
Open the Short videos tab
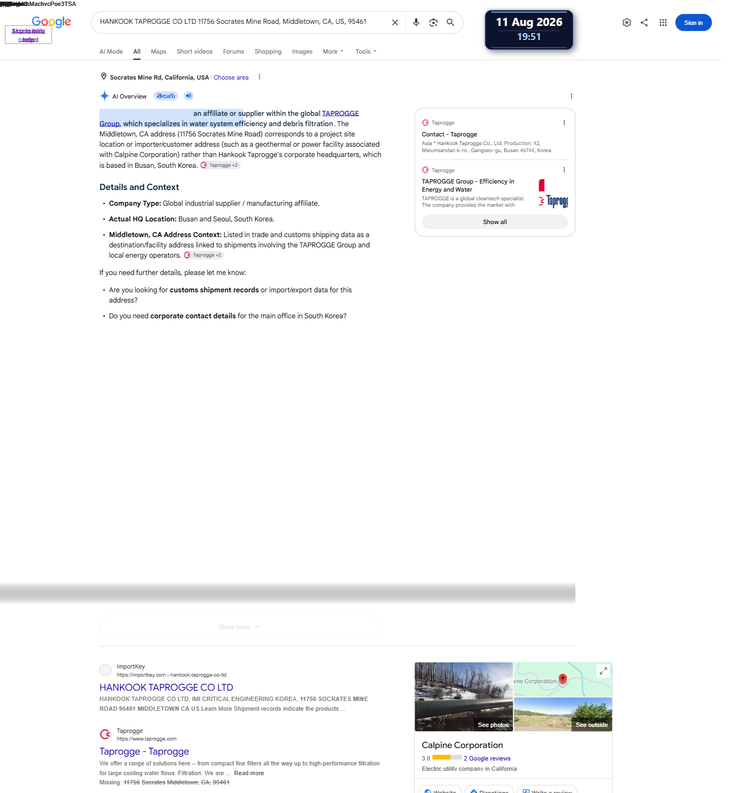195,51
